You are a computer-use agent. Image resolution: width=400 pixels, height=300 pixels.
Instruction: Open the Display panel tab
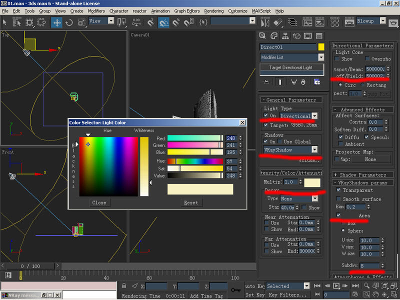coord(307,36)
